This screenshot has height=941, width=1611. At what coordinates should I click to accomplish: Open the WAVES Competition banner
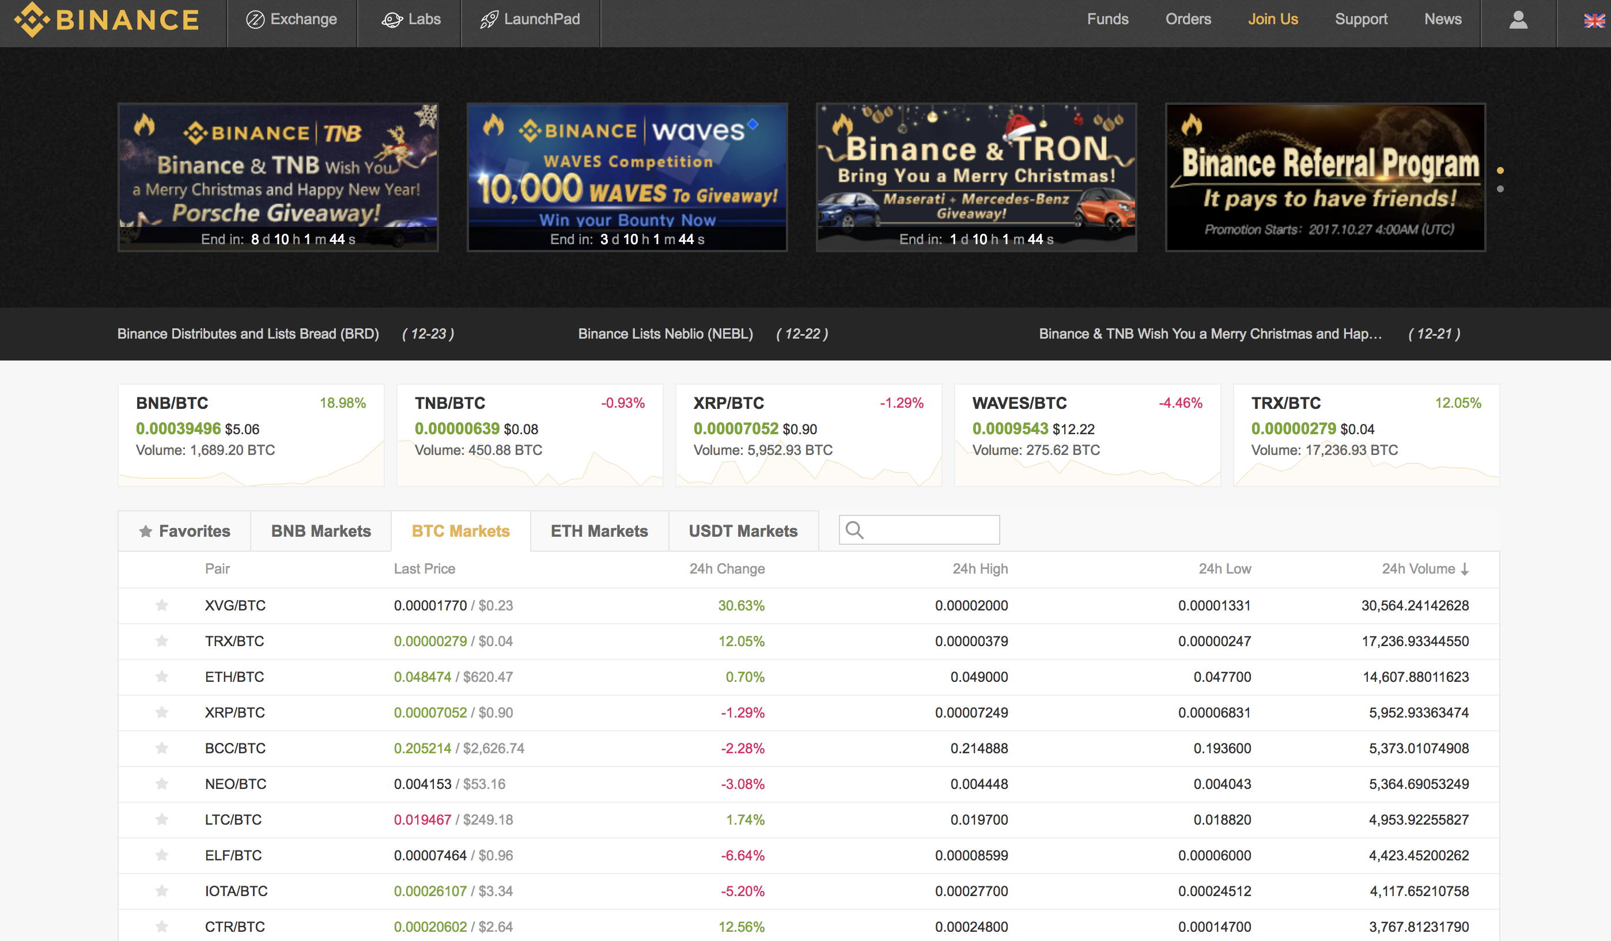pos(626,177)
